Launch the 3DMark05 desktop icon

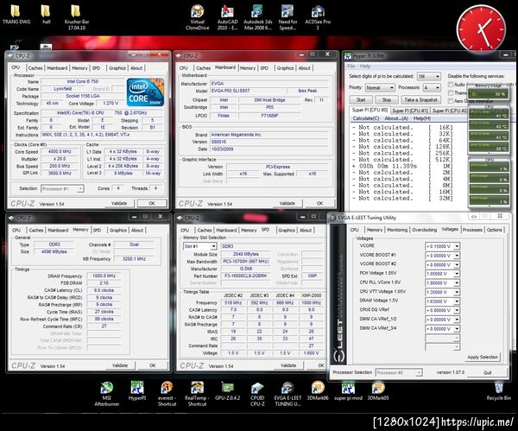pyautogui.click(x=378, y=390)
